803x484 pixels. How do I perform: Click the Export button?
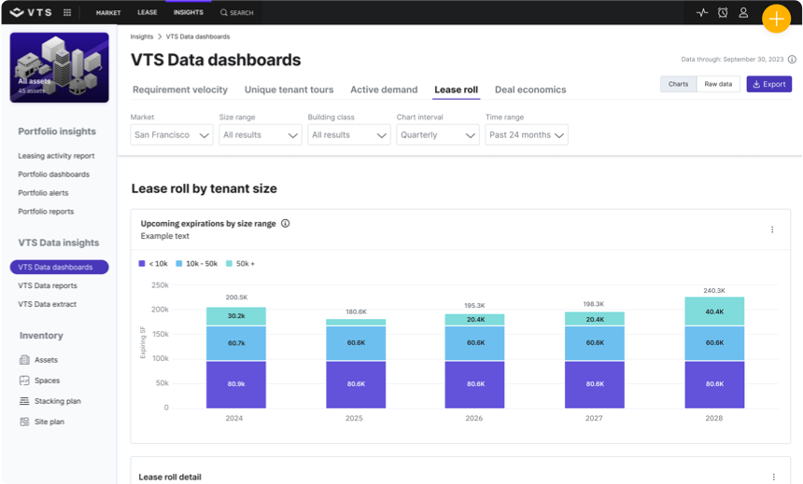pos(768,84)
